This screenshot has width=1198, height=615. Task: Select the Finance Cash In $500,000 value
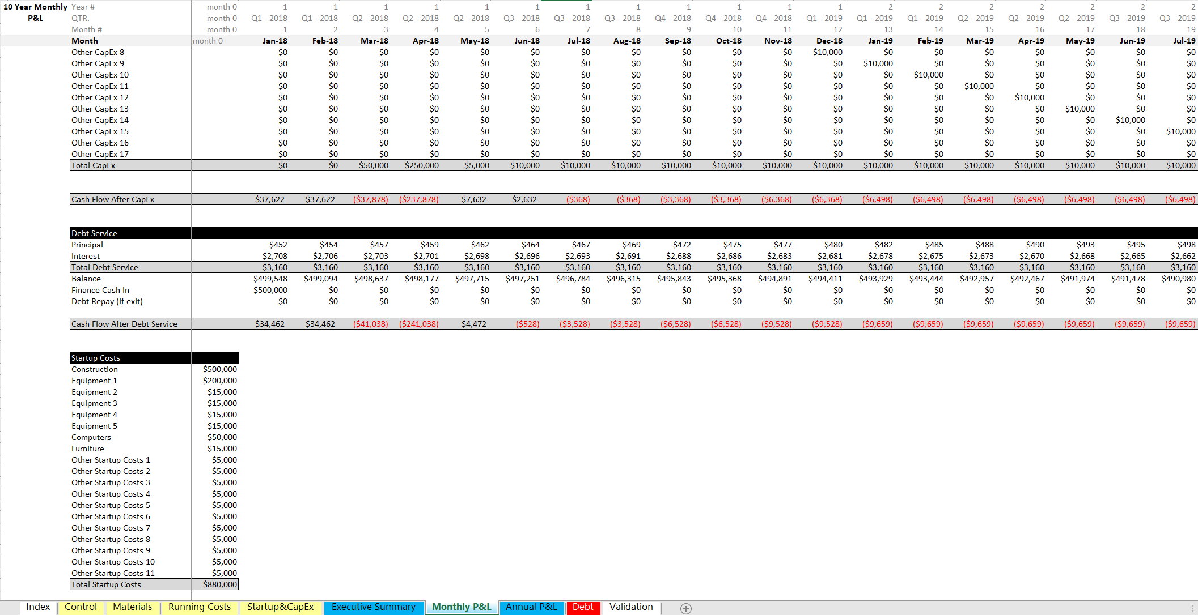[270, 290]
